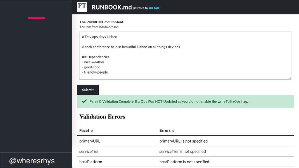Click inside the RUNBOOK.md content textarea
This screenshot has height=168, width=299.
[185, 56]
